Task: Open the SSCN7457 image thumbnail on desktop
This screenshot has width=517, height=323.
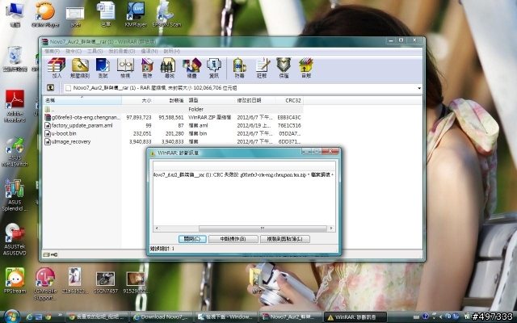Action: pyautogui.click(x=105, y=282)
